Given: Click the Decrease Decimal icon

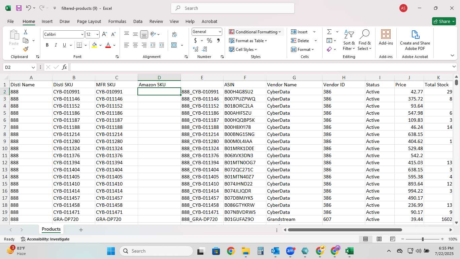Looking at the screenshot, I should pos(205,49).
